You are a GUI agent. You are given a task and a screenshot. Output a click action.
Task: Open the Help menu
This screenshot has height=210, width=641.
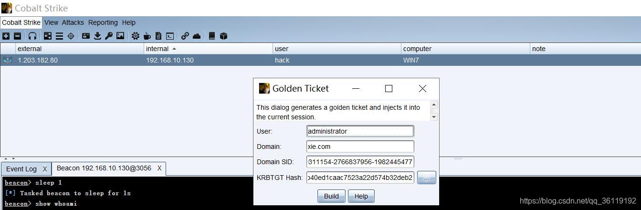(x=129, y=22)
